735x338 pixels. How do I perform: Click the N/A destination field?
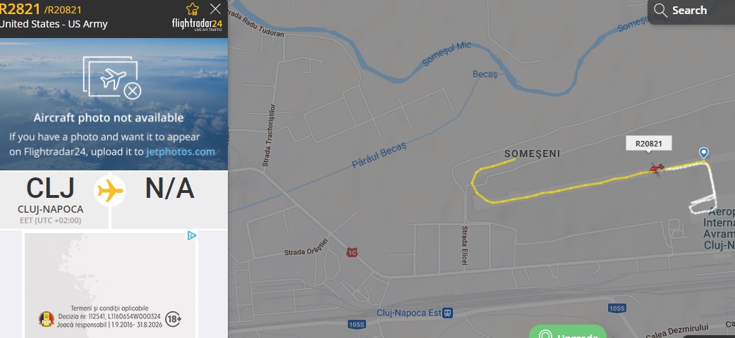[170, 188]
